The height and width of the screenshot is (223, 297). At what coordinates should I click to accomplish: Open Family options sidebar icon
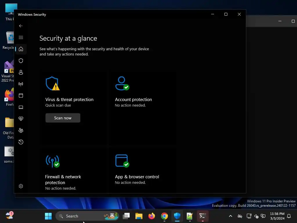21,130
